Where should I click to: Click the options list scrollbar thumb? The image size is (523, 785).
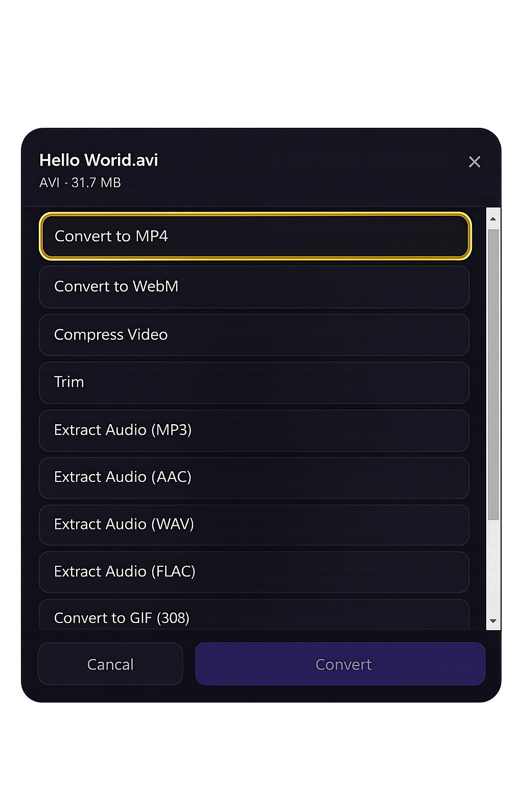pyautogui.click(x=493, y=375)
